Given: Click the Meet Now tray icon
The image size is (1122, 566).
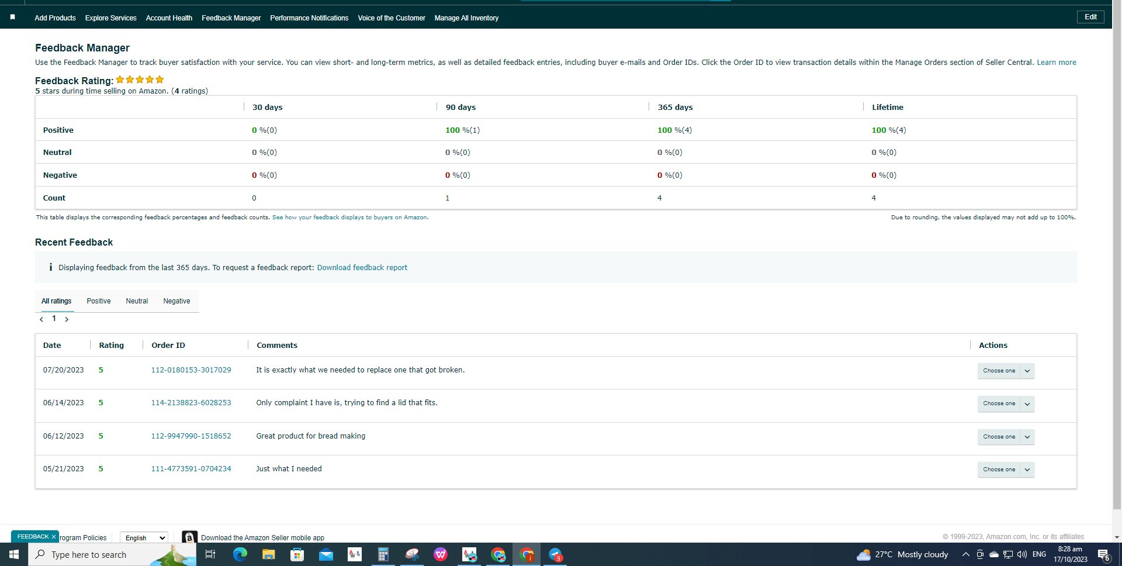Looking at the screenshot, I should 980,554.
